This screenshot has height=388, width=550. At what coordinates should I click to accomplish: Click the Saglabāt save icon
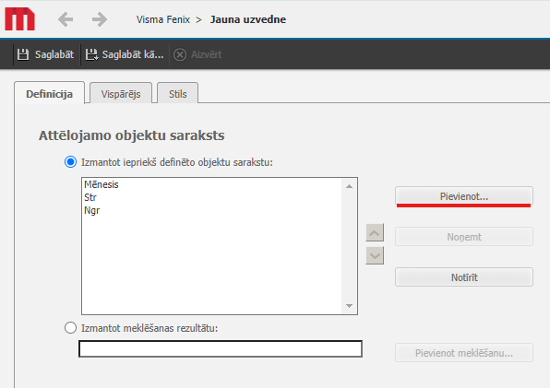[x=23, y=54]
